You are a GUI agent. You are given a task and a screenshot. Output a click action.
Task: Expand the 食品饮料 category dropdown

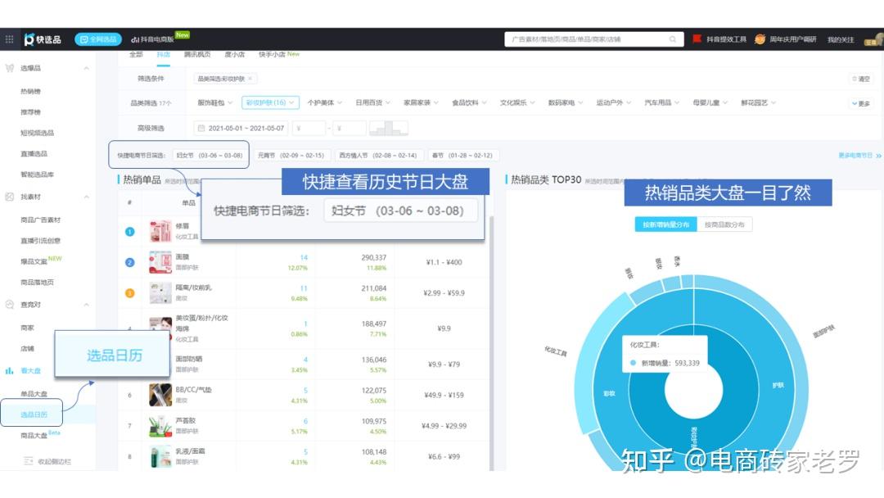(469, 102)
